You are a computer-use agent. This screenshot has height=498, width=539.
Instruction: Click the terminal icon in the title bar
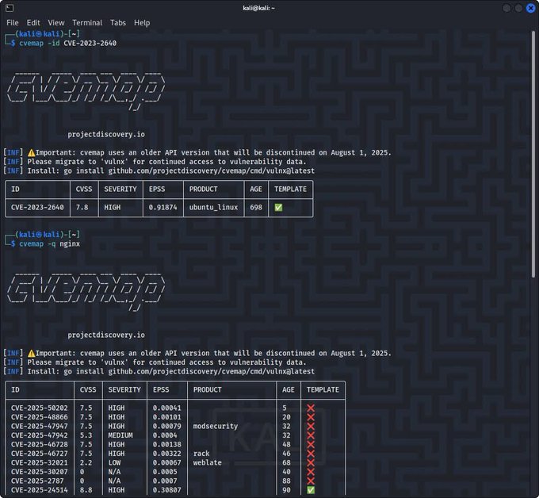[10, 8]
